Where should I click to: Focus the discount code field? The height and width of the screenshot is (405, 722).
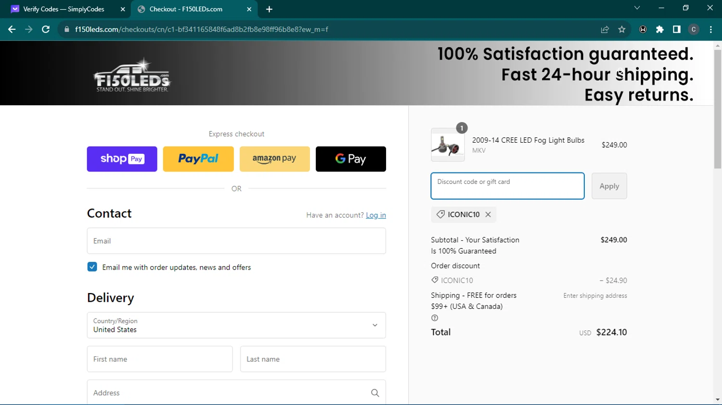click(x=507, y=186)
